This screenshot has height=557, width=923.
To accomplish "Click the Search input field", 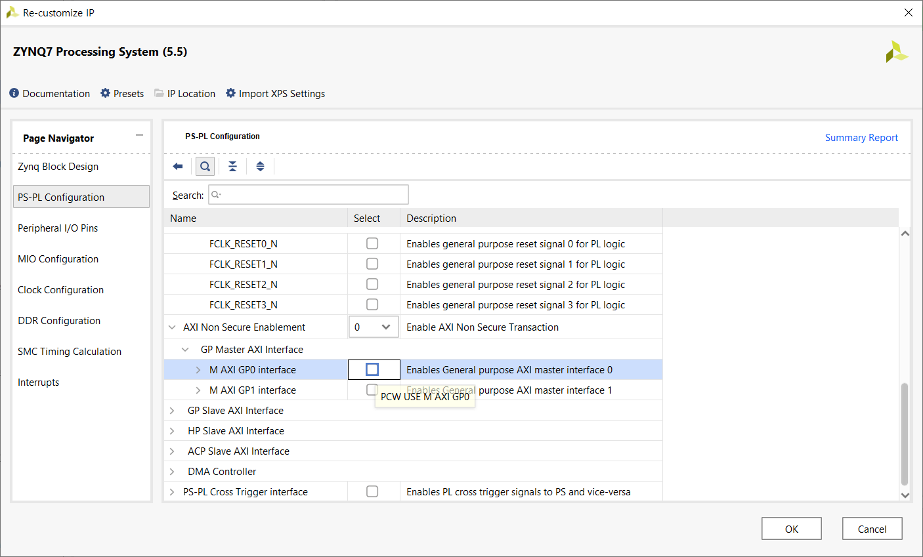I will 309,195.
